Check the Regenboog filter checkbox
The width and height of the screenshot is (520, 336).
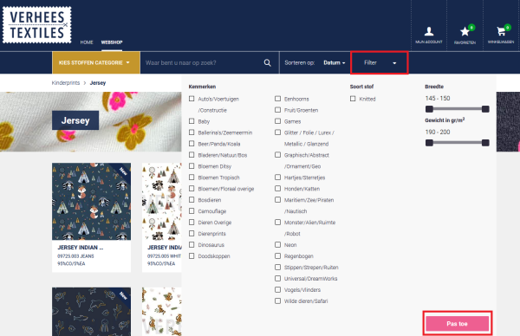(278, 255)
